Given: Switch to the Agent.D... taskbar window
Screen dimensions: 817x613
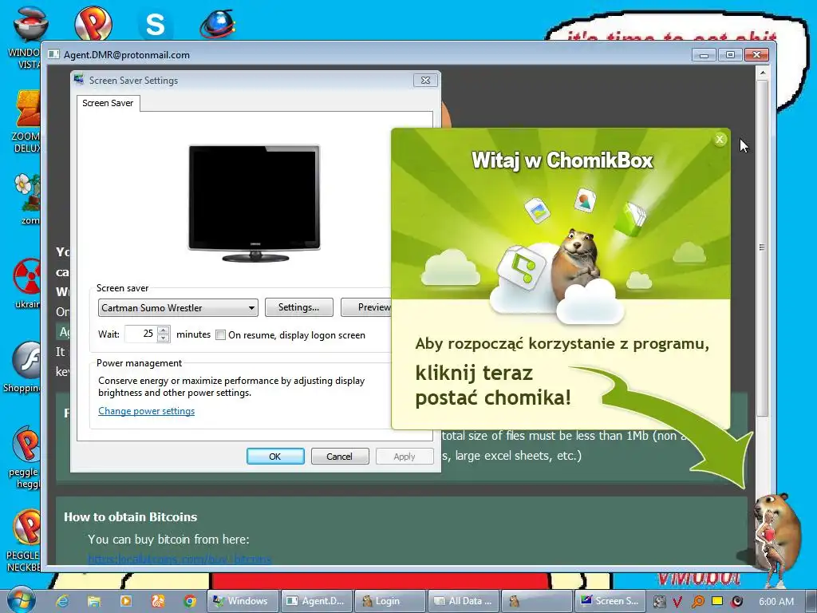Looking at the screenshot, I should pos(316,601).
